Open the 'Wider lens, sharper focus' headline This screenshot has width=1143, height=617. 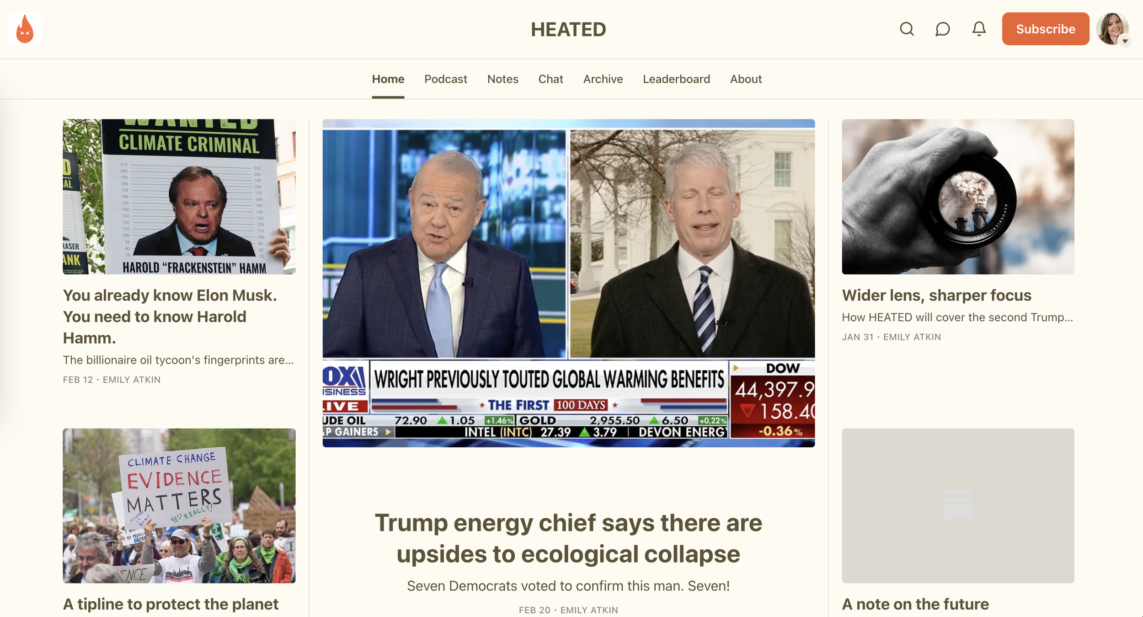[x=936, y=295]
